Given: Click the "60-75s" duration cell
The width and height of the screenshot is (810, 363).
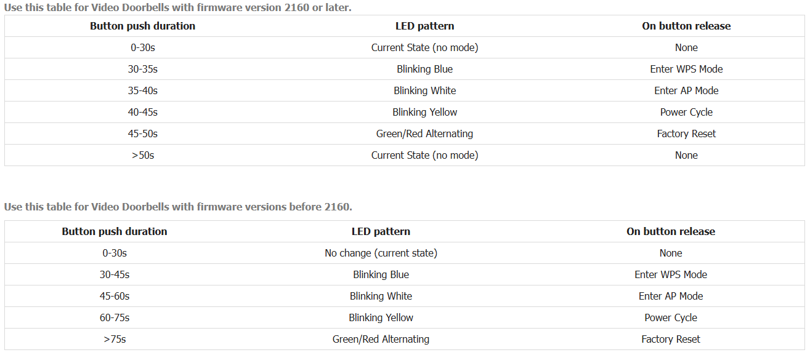Looking at the screenshot, I should 115,317.
